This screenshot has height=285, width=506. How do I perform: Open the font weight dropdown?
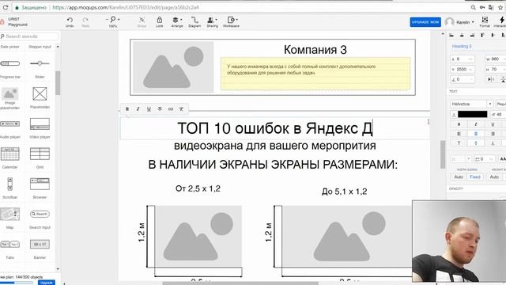(500, 104)
